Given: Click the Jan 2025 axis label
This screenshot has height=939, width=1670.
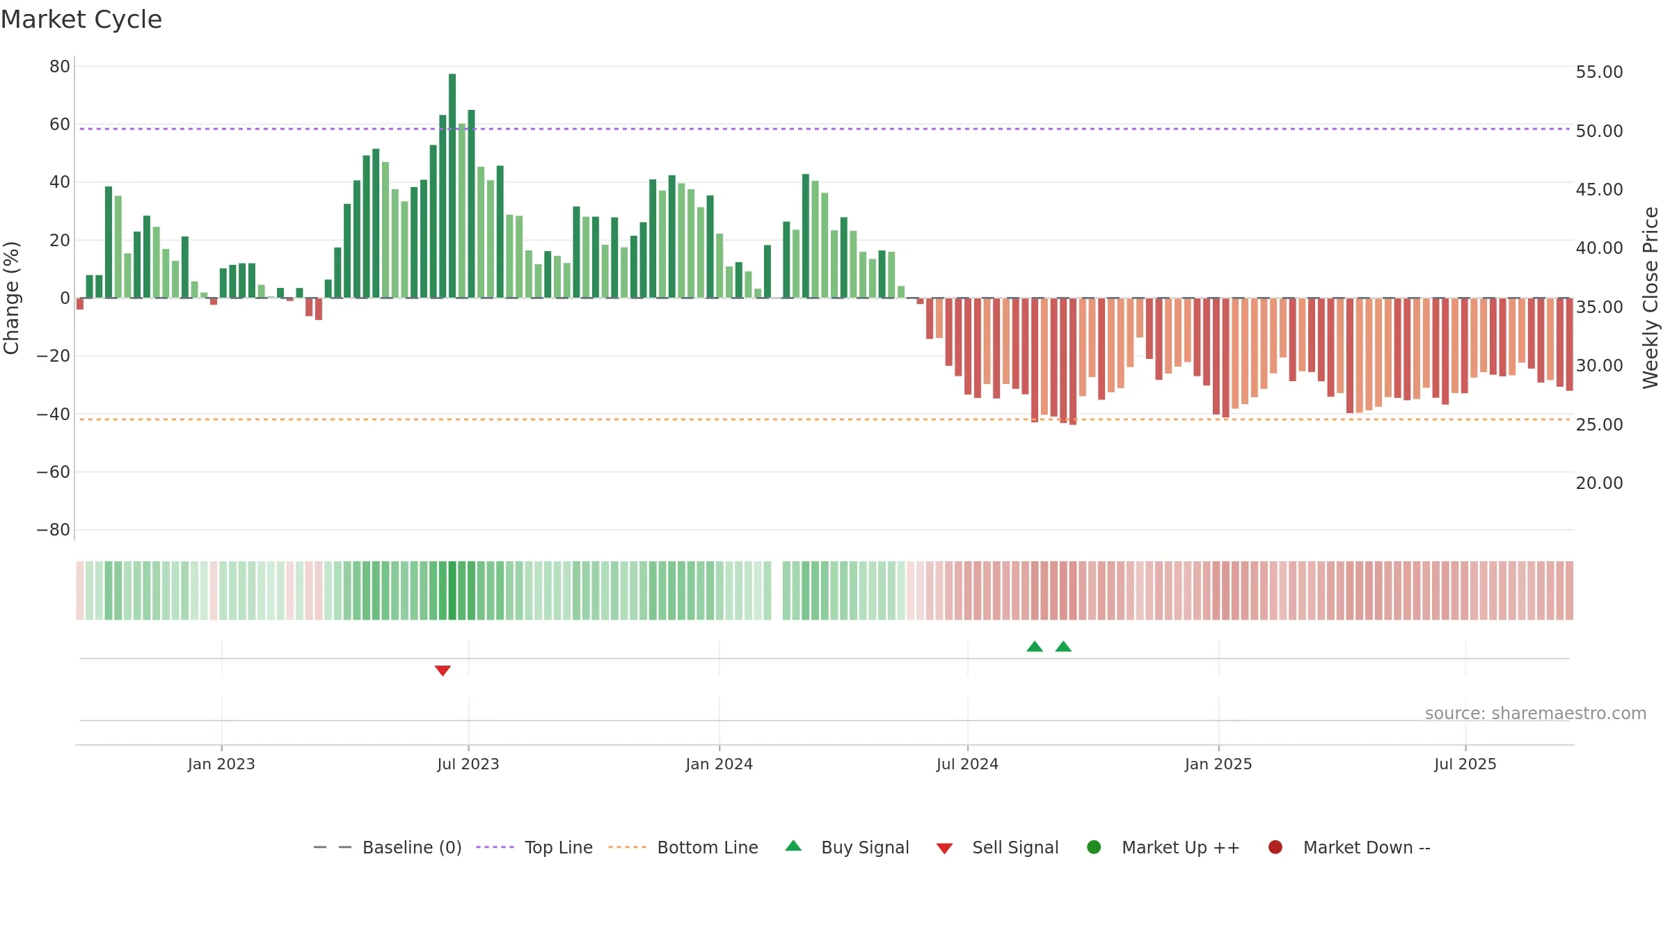Looking at the screenshot, I should pyautogui.click(x=1218, y=764).
